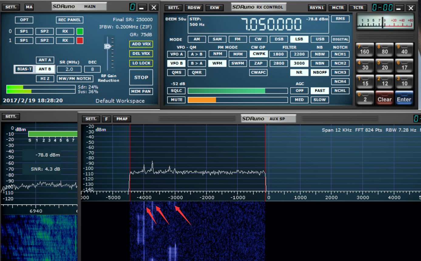
Task: Open SETT. in Main panel
Action: click(x=11, y=7)
